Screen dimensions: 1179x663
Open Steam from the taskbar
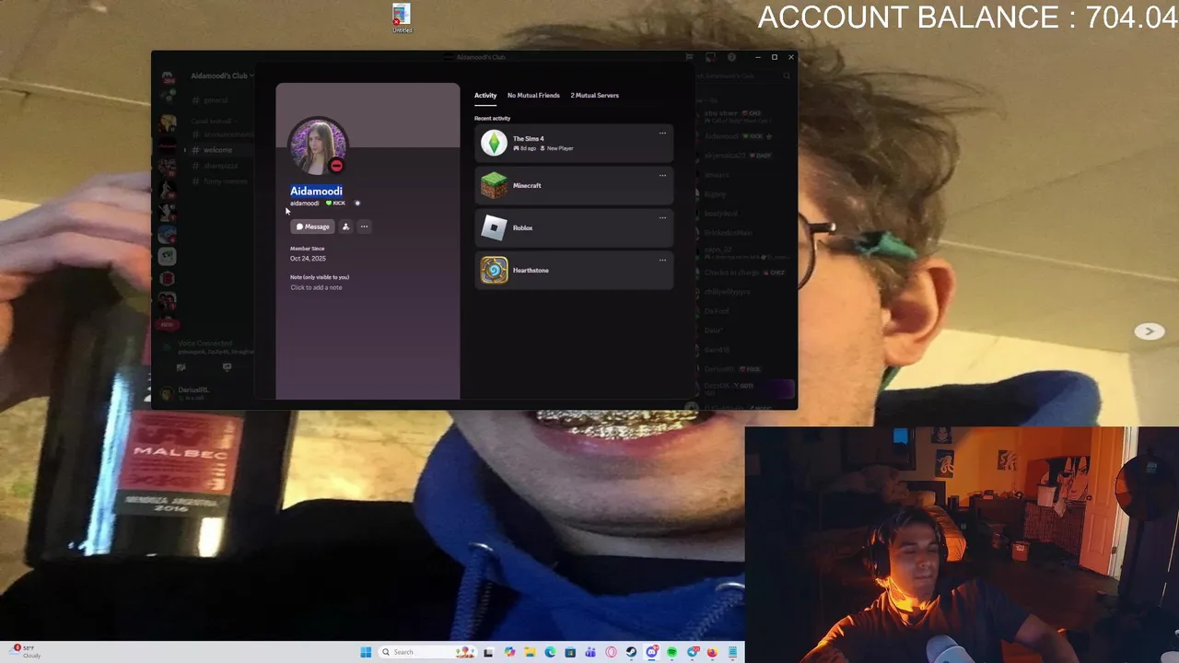[631, 652]
